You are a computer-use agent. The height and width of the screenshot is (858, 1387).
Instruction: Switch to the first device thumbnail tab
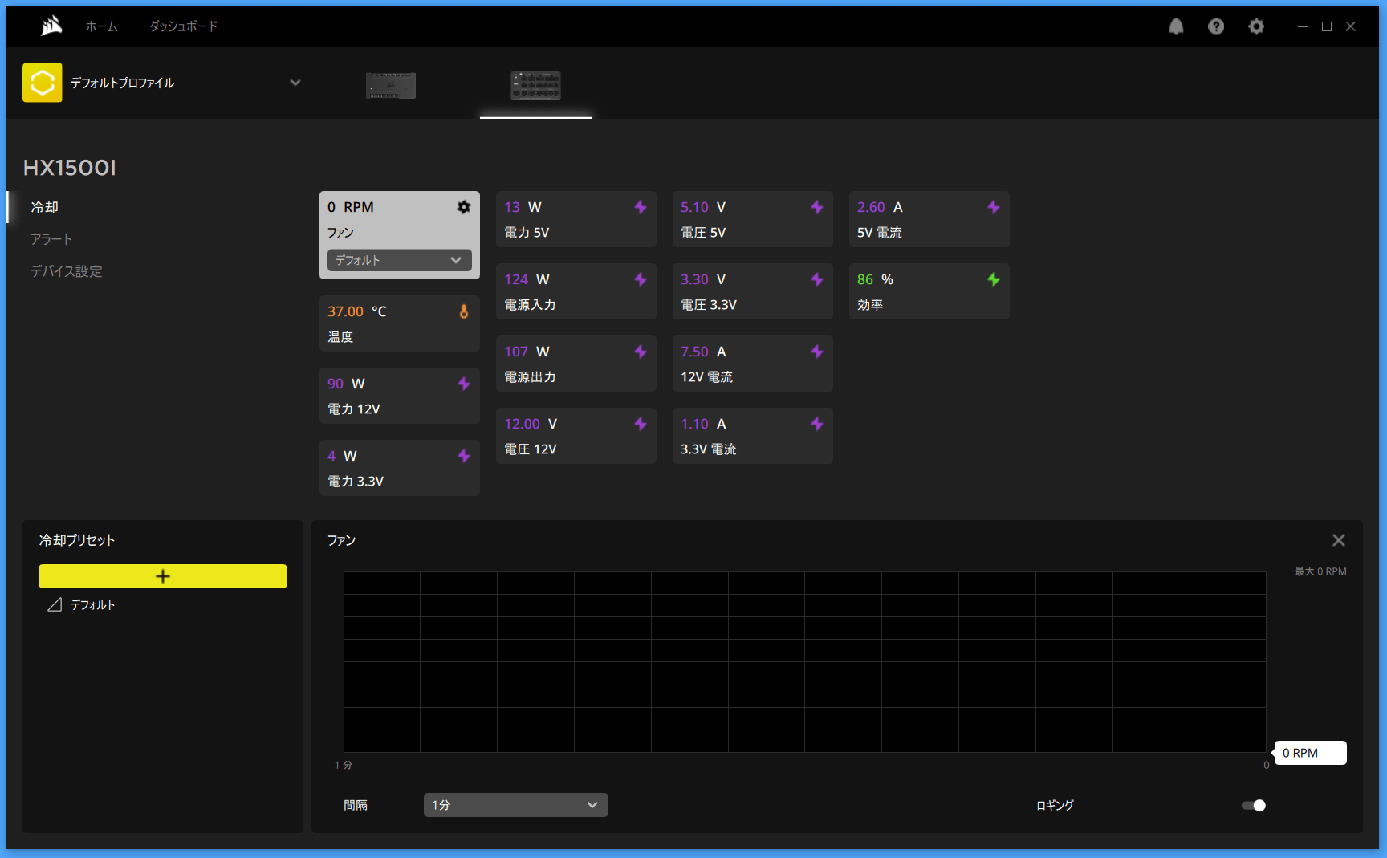(x=391, y=85)
